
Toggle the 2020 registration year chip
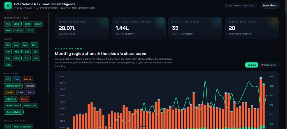click(17, 24)
